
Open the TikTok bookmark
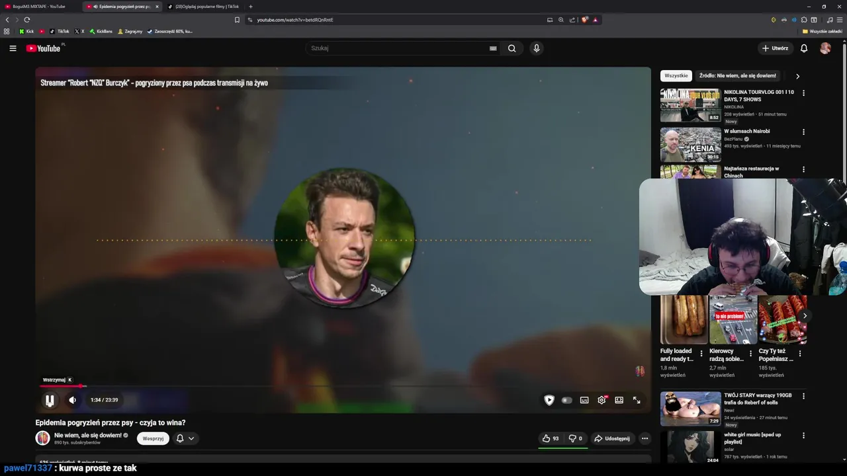click(x=60, y=31)
